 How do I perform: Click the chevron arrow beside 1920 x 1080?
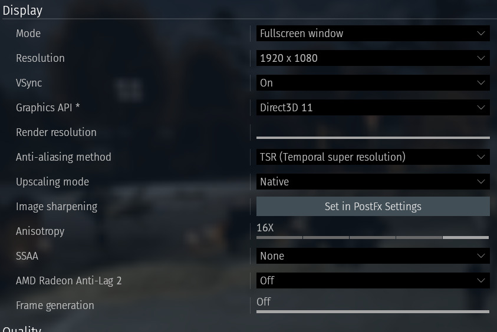(x=481, y=58)
